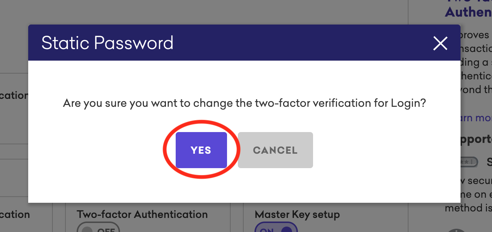This screenshot has height=232, width=492.
Task: Click the 'S' label beside password icon
Action: (489, 161)
